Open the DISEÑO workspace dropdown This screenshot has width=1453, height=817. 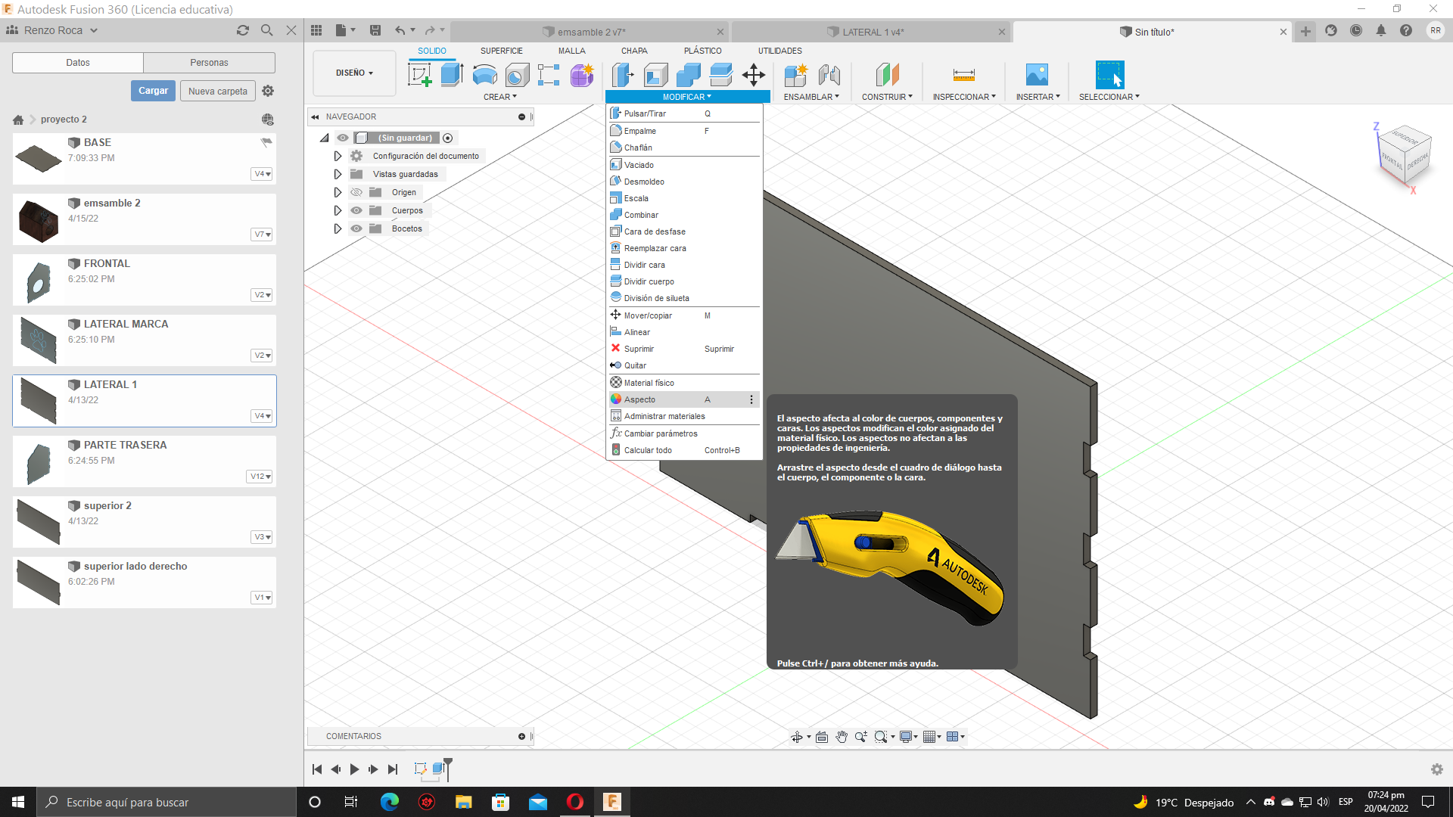(354, 73)
